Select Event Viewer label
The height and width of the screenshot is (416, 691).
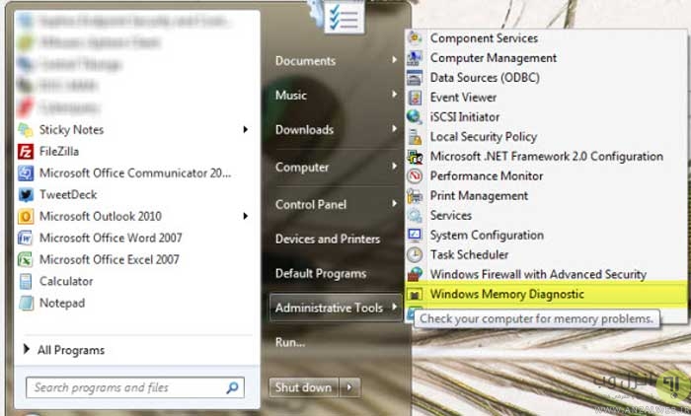(x=463, y=98)
